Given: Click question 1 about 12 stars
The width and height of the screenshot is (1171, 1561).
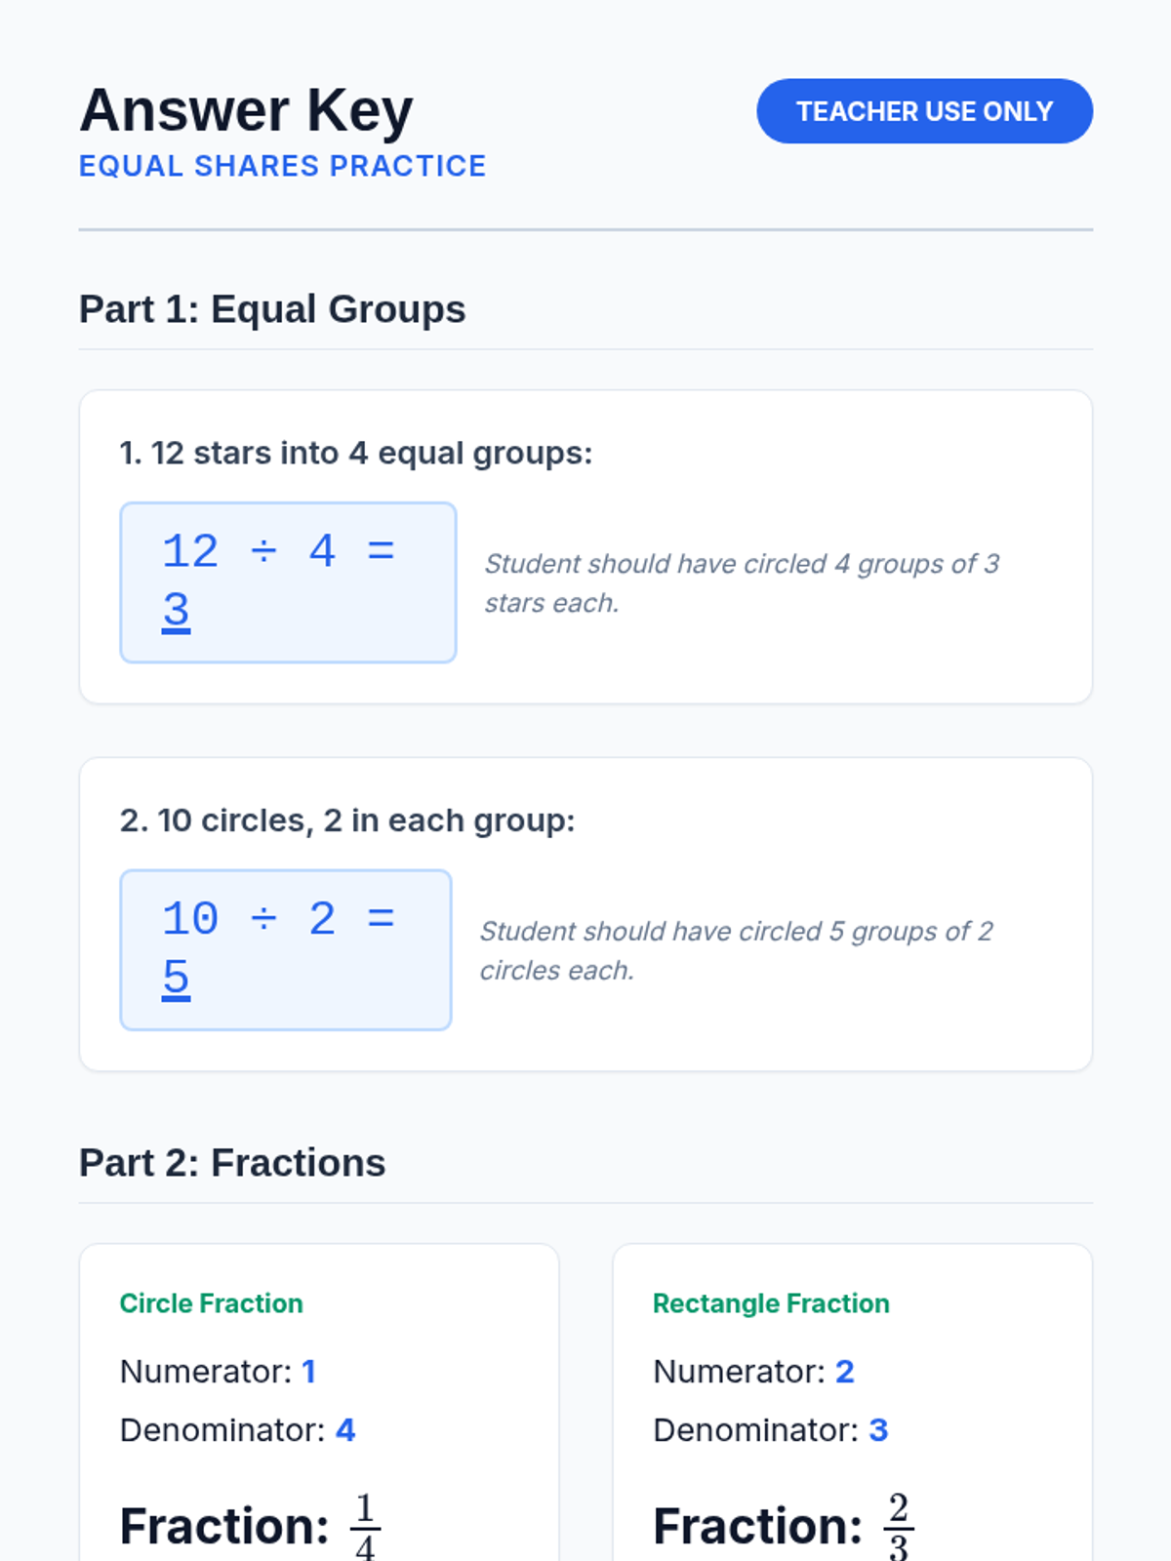Looking at the screenshot, I should (356, 453).
